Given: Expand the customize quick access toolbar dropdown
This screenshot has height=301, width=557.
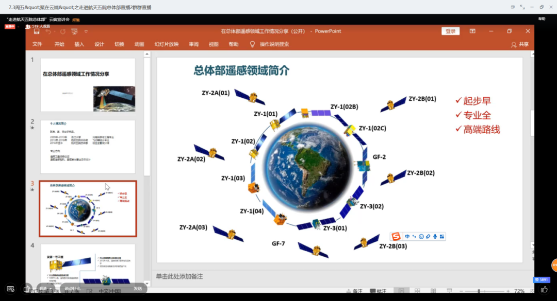Looking at the screenshot, I should pos(86,31).
